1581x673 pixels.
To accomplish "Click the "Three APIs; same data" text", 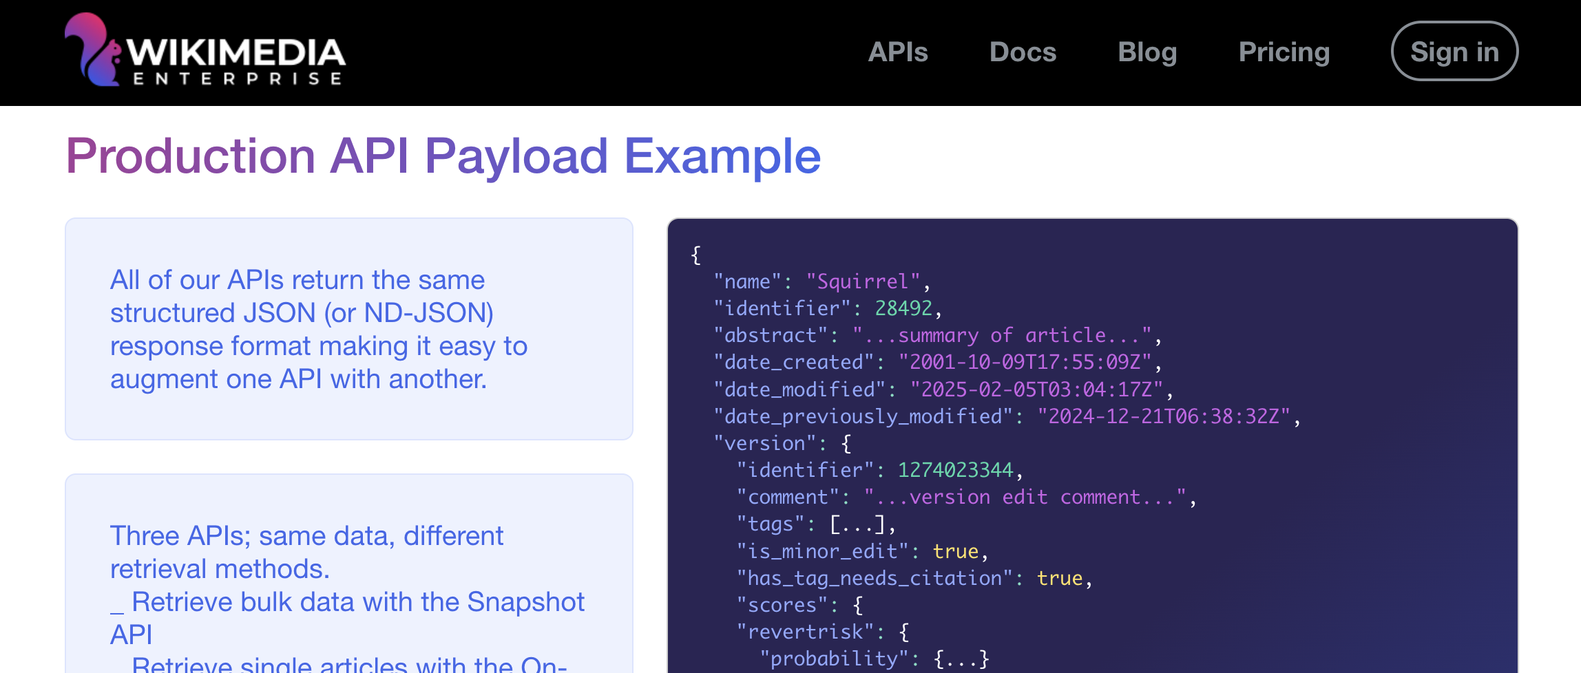I will (x=307, y=552).
